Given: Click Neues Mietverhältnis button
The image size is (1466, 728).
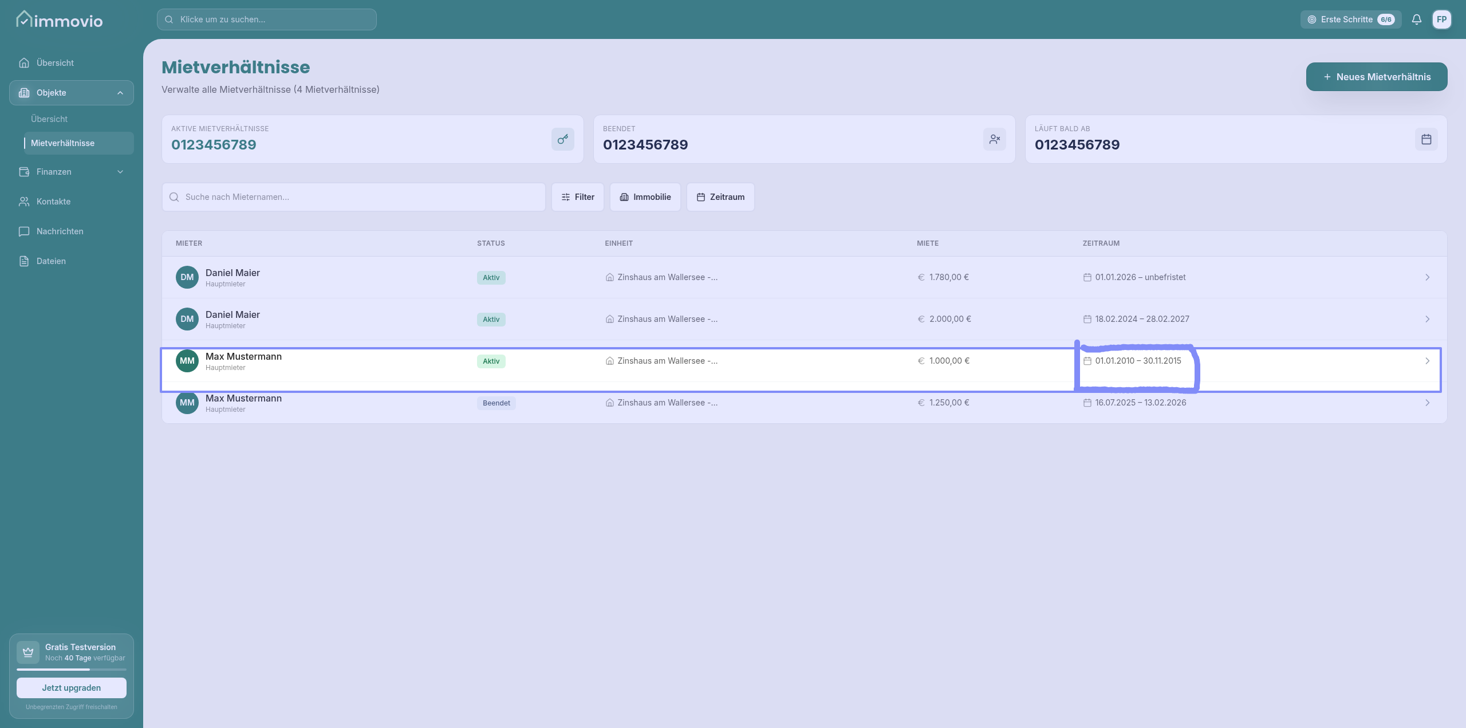Looking at the screenshot, I should pyautogui.click(x=1376, y=77).
